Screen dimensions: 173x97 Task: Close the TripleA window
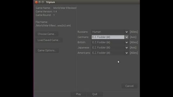point(36,2)
